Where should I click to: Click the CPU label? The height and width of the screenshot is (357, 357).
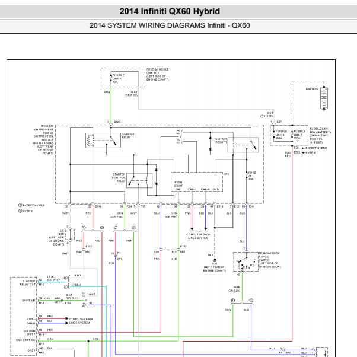tap(227, 174)
